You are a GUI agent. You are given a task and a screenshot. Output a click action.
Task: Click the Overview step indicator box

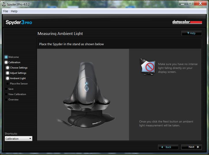(6, 99)
